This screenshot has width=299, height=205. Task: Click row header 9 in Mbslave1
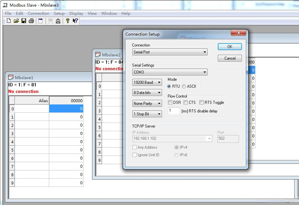click(12, 183)
